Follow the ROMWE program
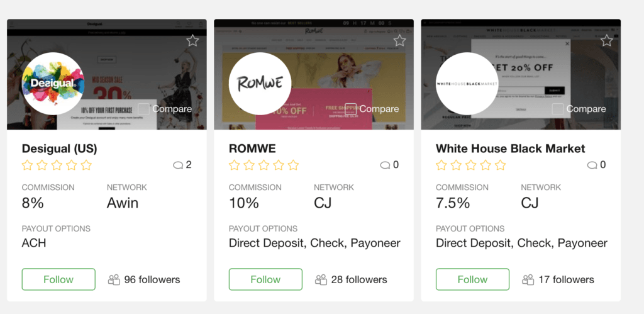The image size is (644, 314). [x=265, y=279]
